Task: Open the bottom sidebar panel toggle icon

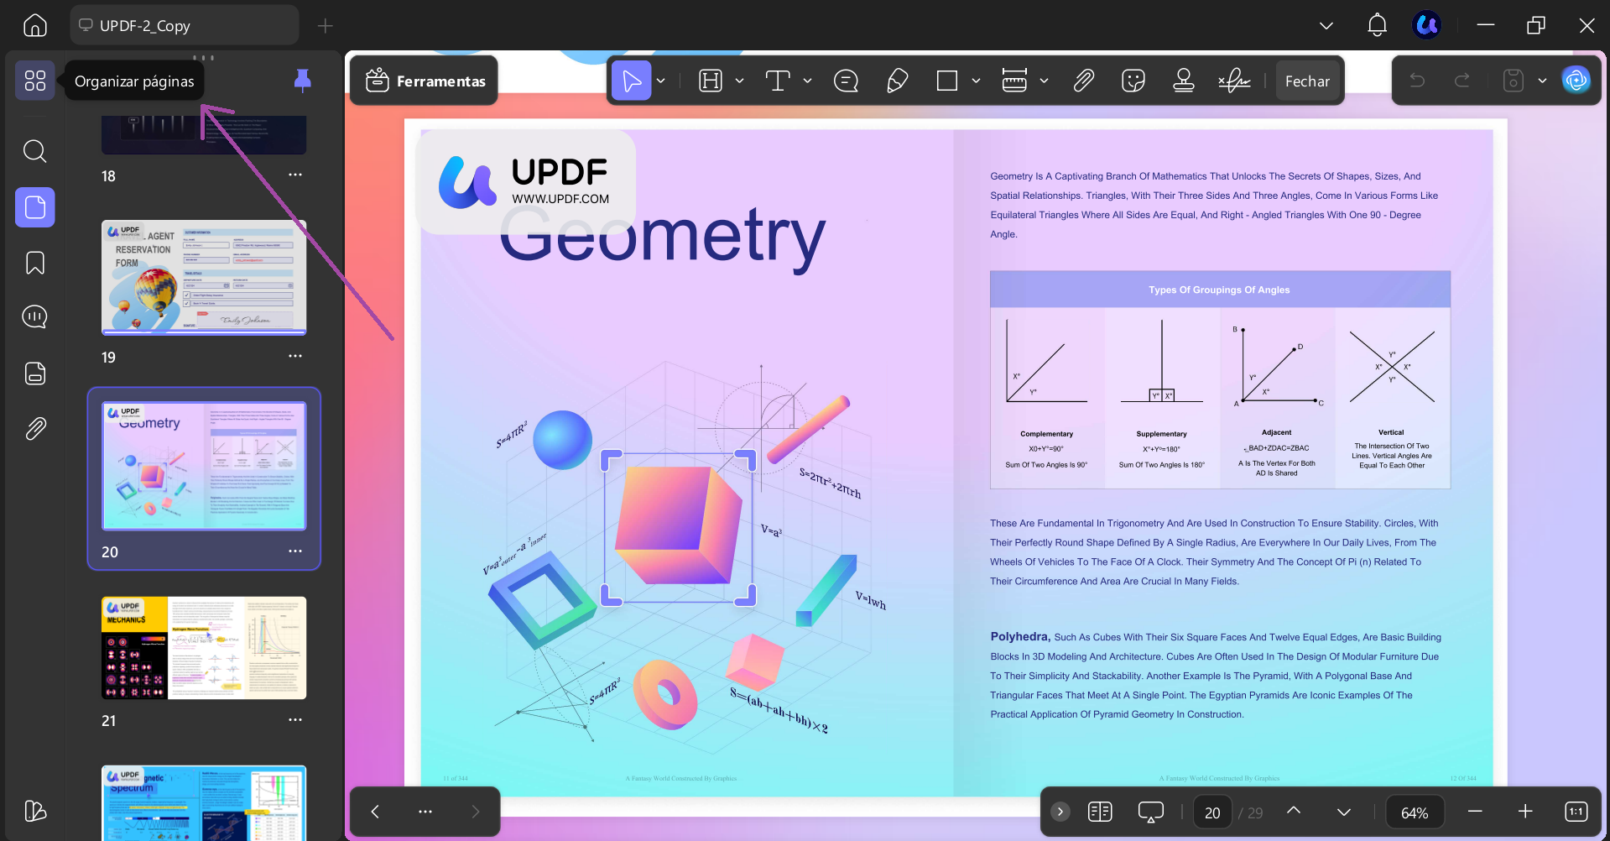Action: click(35, 811)
